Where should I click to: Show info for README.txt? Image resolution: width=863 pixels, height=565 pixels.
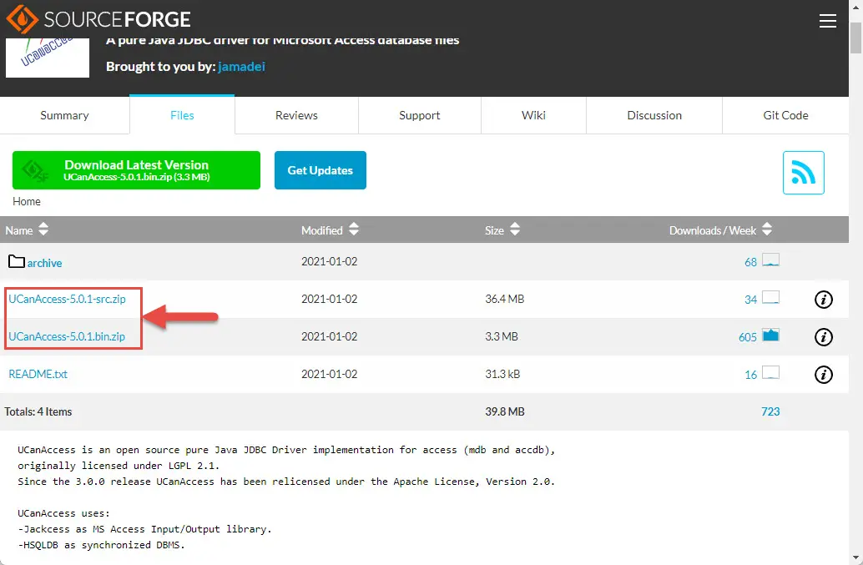pos(823,375)
